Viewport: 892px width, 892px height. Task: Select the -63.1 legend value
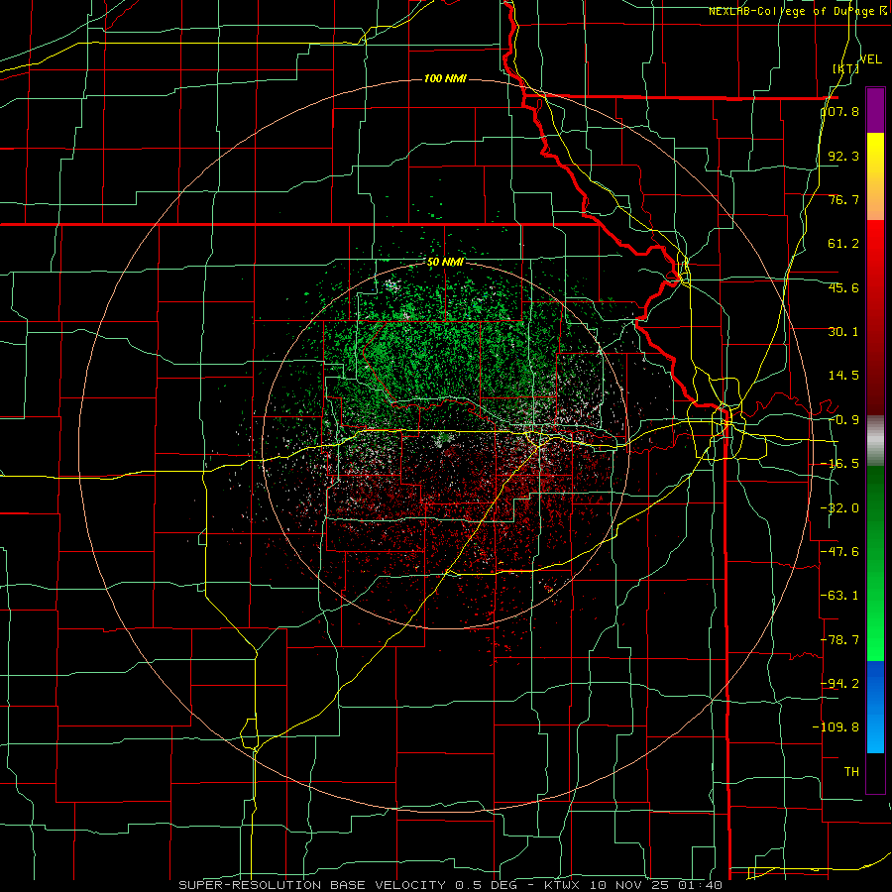(840, 596)
